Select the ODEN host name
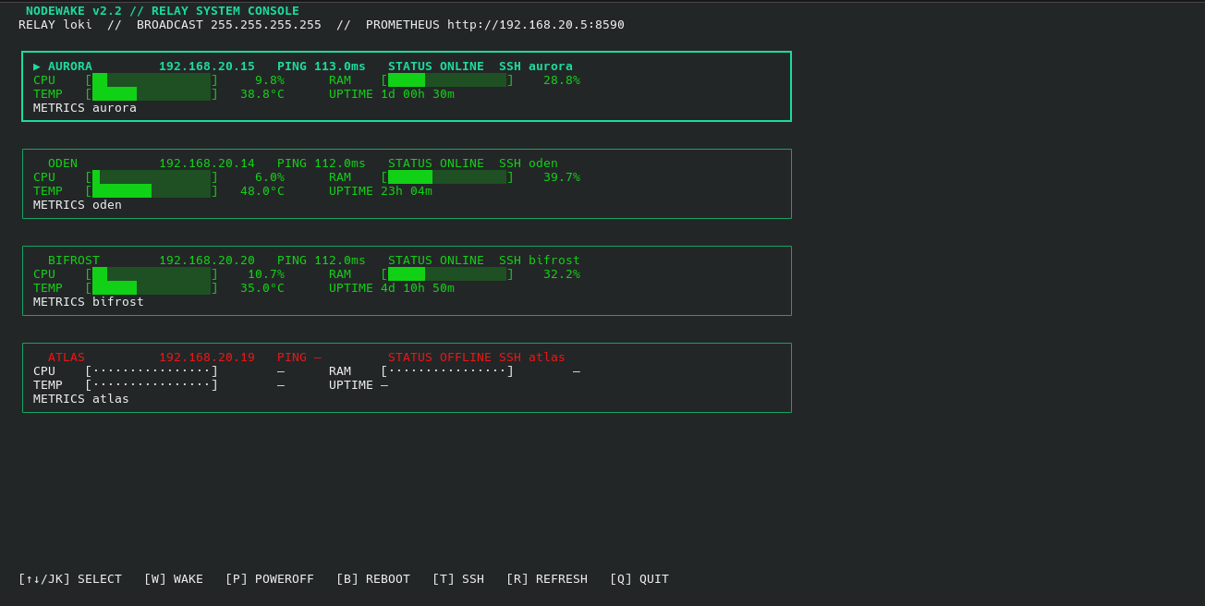 click(63, 164)
